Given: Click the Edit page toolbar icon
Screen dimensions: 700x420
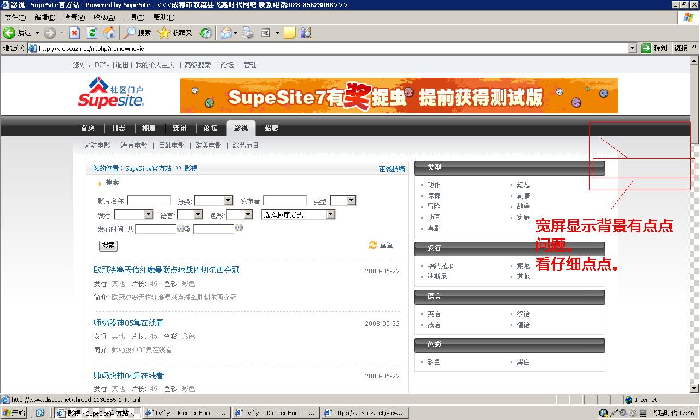Looking at the screenshot, I should click(265, 33).
